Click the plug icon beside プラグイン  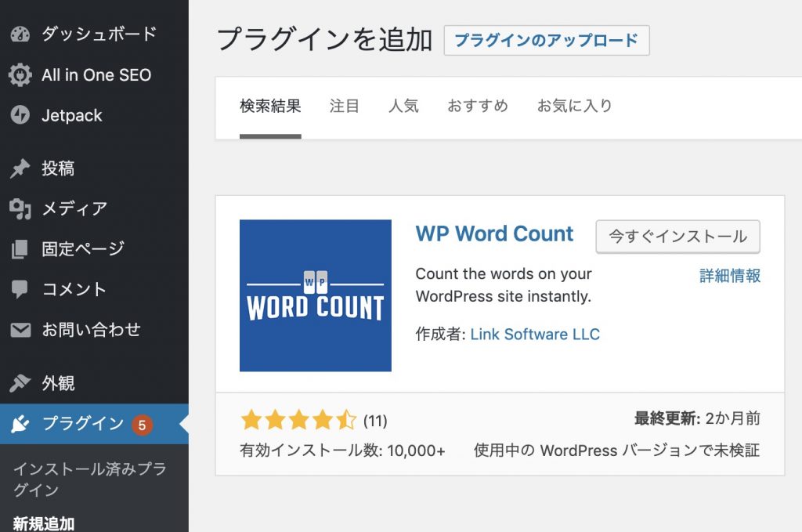coord(20,424)
